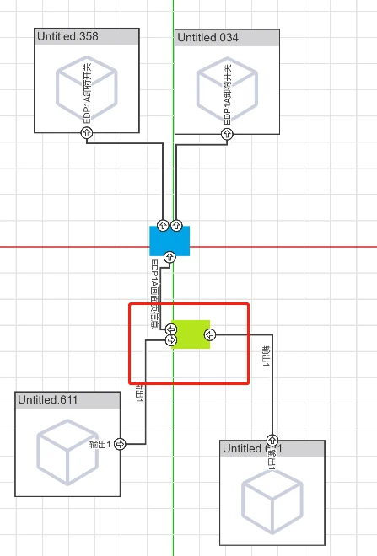Click the green node's lower-left arrow port

pos(171,340)
